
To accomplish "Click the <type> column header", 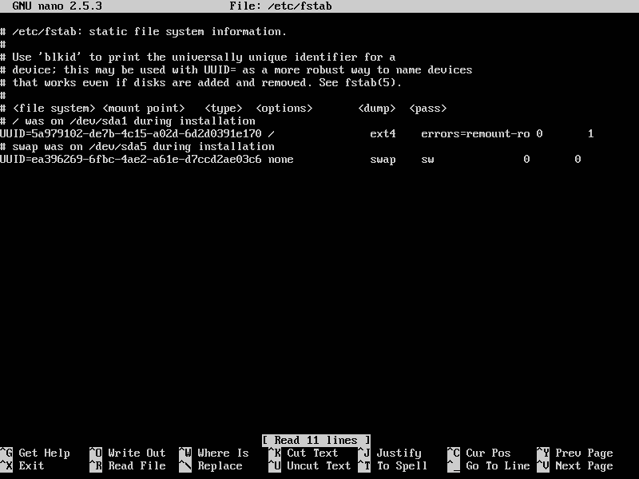I will pyautogui.click(x=224, y=109).
